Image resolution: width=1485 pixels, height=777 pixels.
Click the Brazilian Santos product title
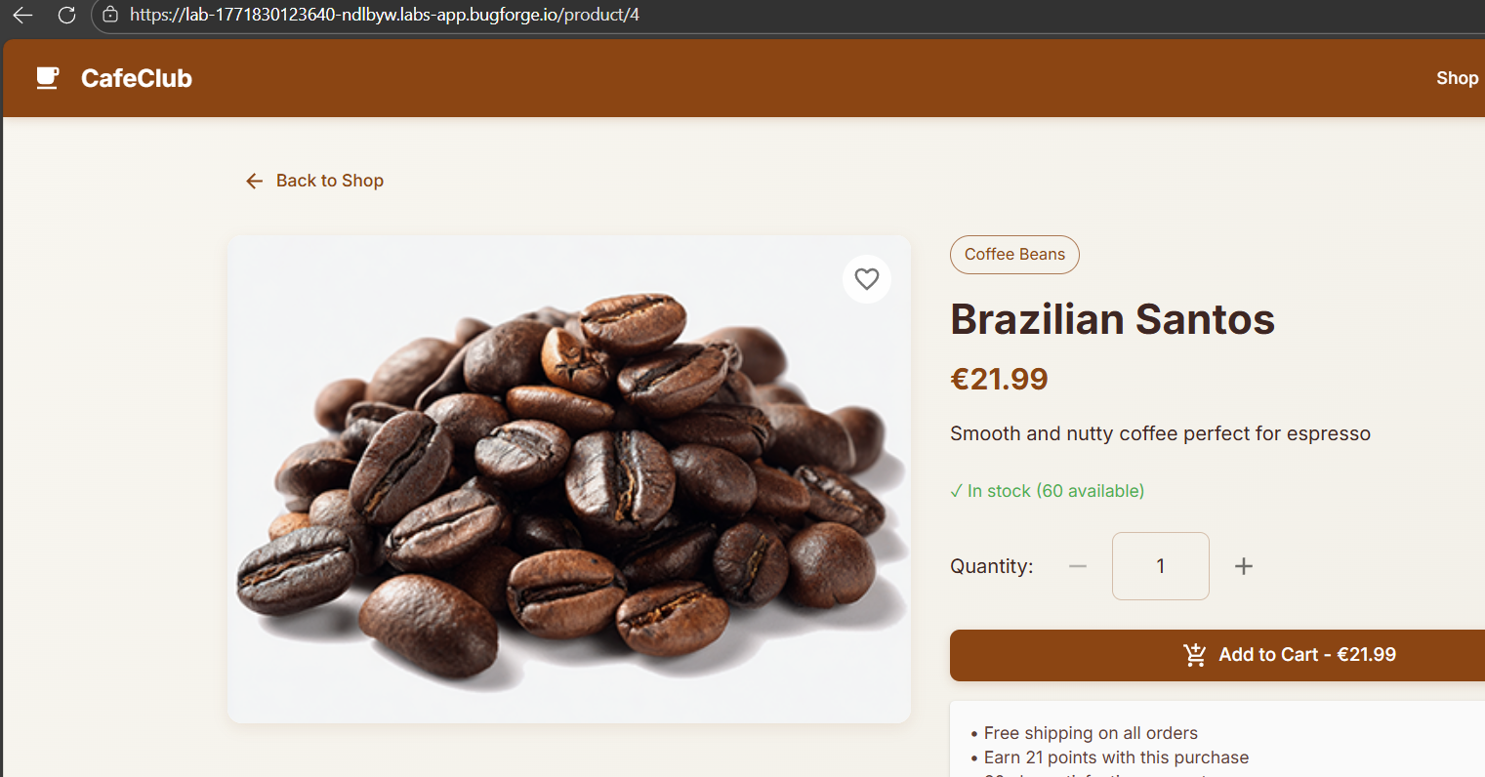coord(1113,319)
